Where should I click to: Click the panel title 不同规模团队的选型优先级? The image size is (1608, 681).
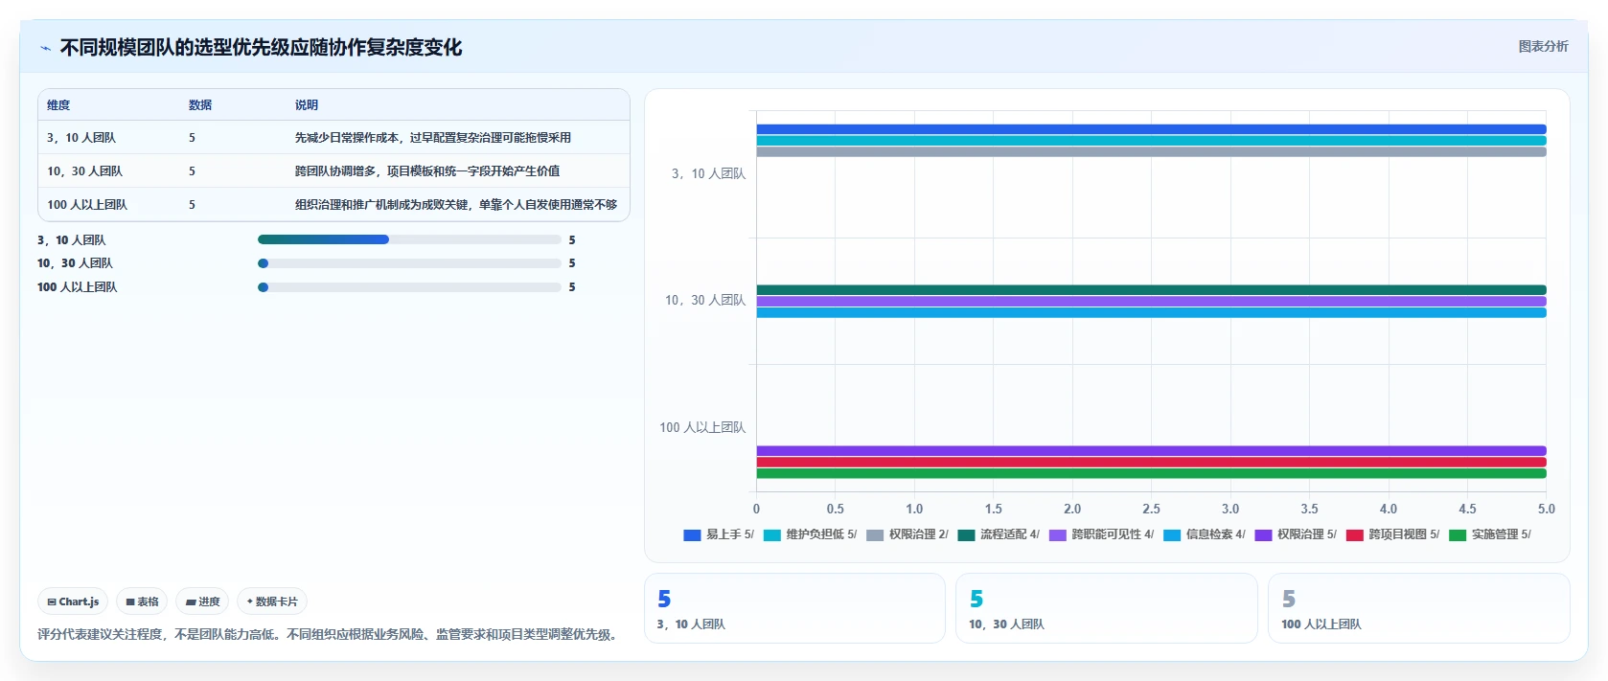(x=261, y=48)
